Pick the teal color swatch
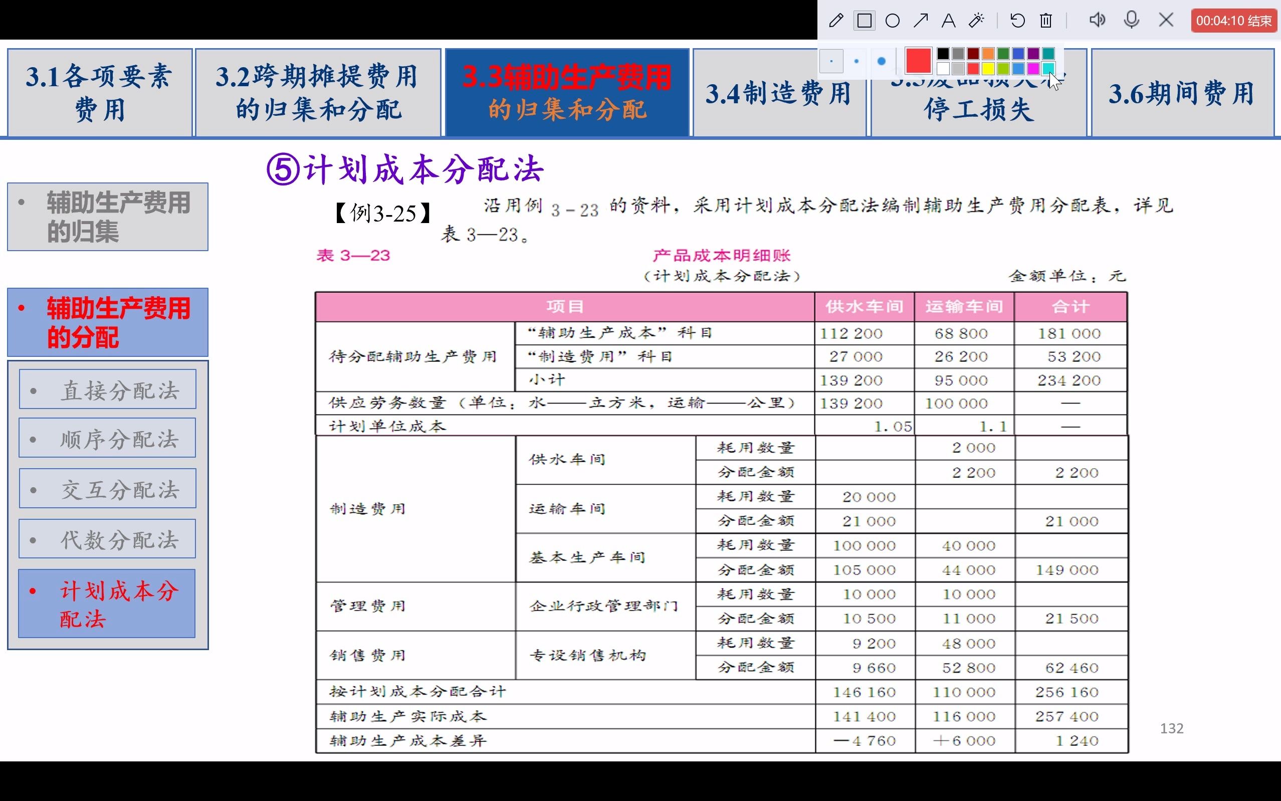The height and width of the screenshot is (801, 1281). pos(1048,54)
